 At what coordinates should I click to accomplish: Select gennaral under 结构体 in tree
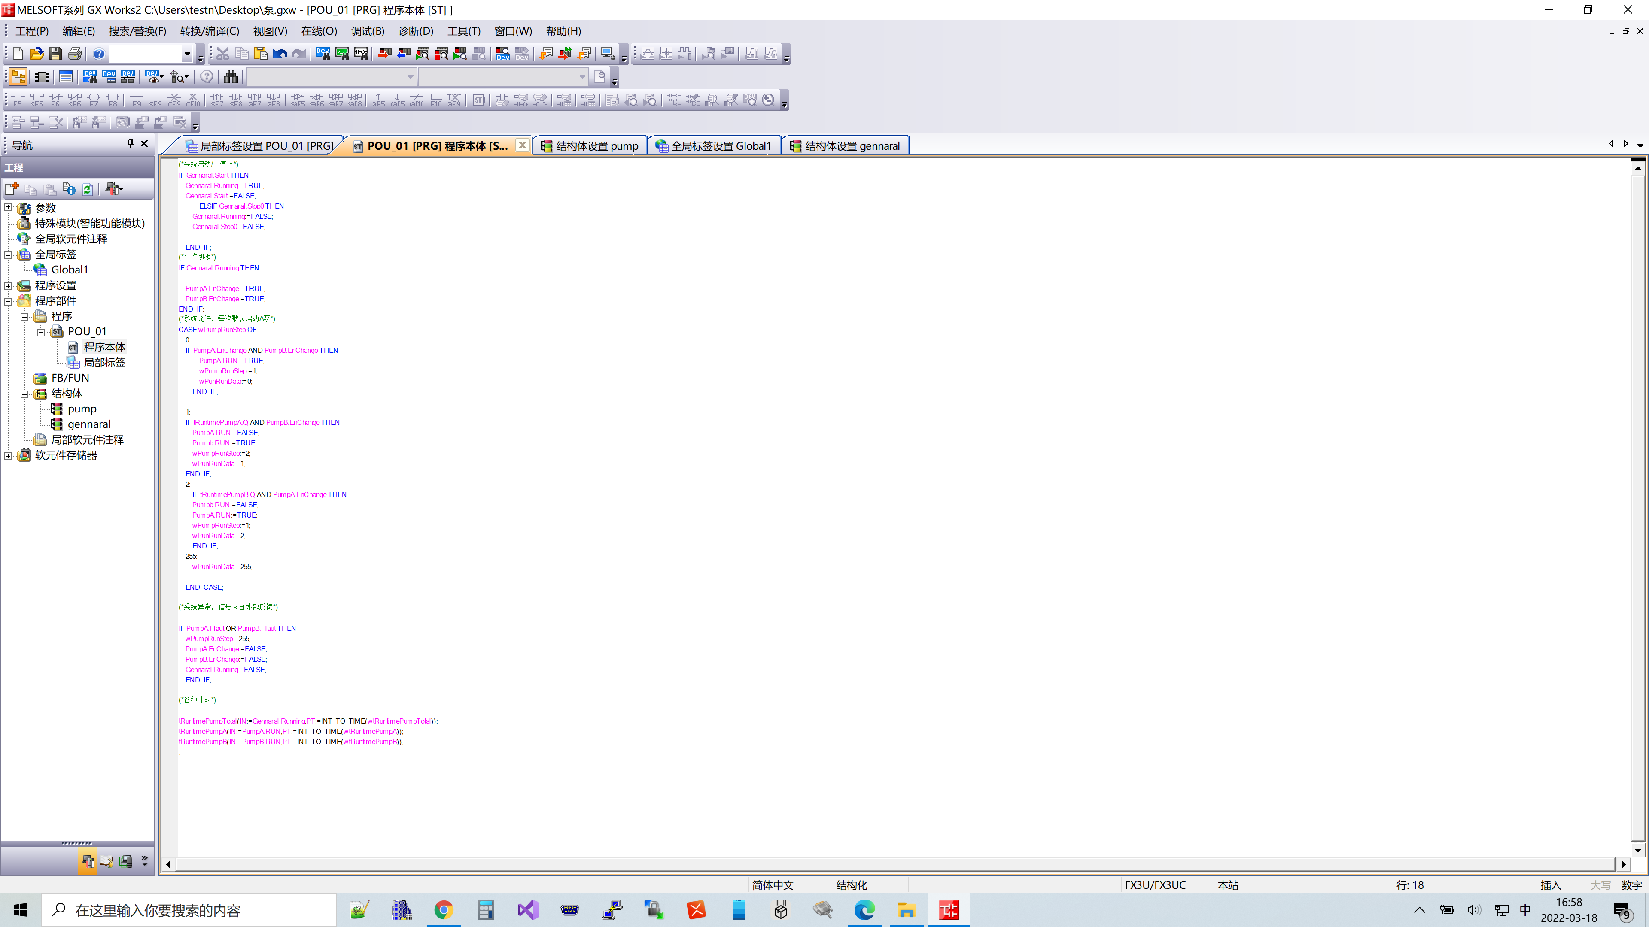[x=89, y=424]
